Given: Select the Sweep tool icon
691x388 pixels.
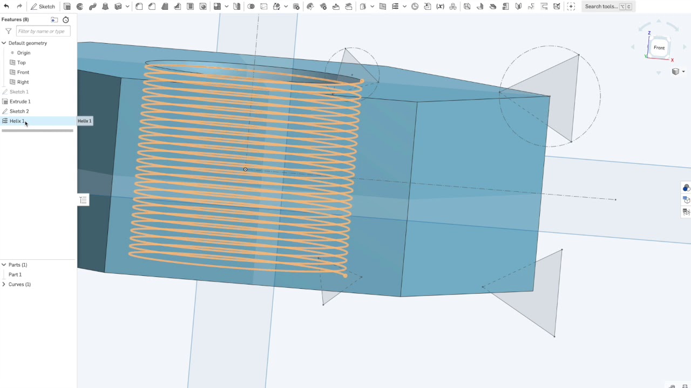Looking at the screenshot, I should click(x=92, y=6).
